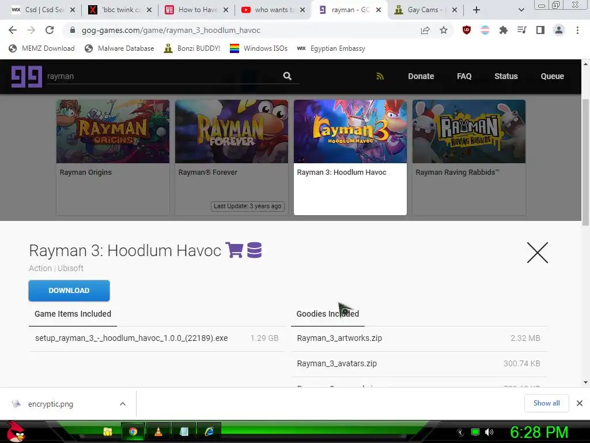The width and height of the screenshot is (590, 443).
Task: Open the Chrome three-dot menu
Action: coord(577,30)
